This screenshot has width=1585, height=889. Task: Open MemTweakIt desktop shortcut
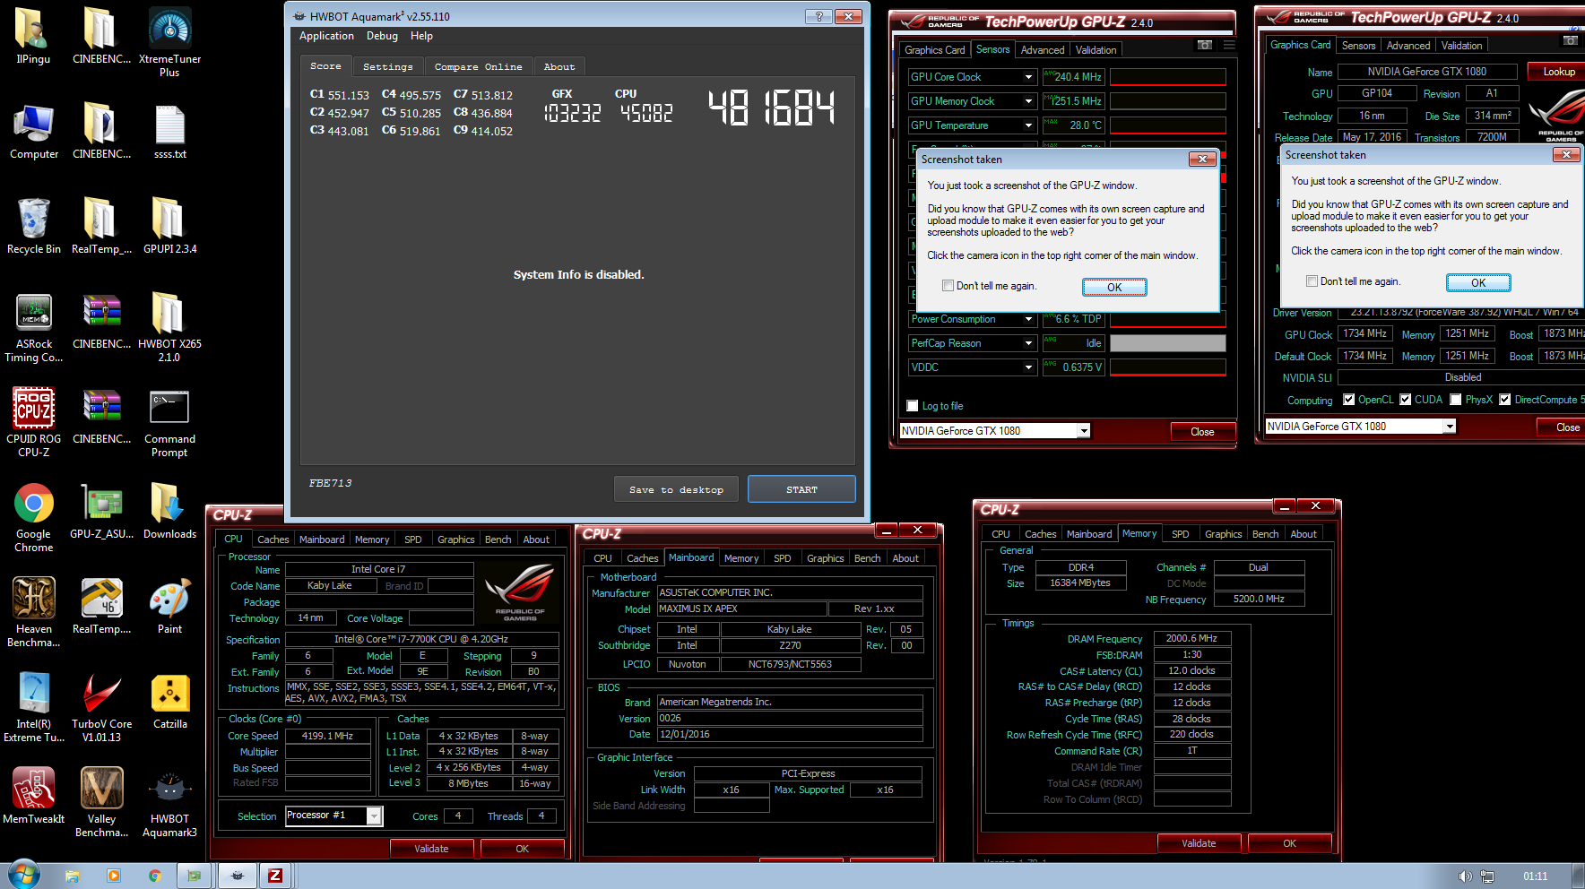(34, 797)
